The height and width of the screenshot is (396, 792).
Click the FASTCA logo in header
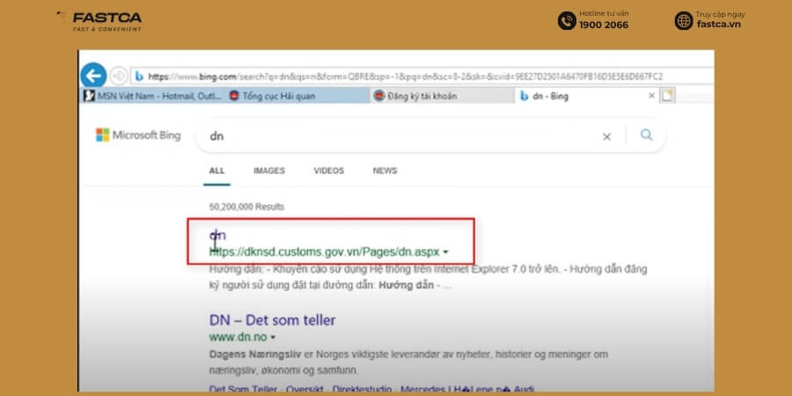click(99, 21)
